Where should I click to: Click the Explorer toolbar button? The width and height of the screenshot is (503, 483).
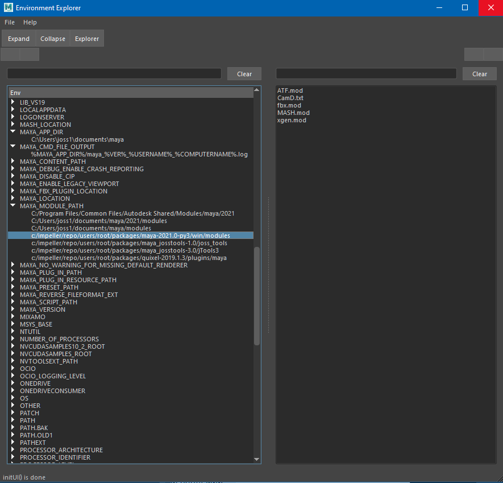(x=87, y=39)
